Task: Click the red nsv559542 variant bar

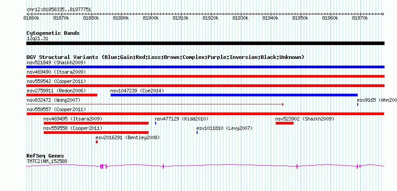Action: click(x=205, y=86)
